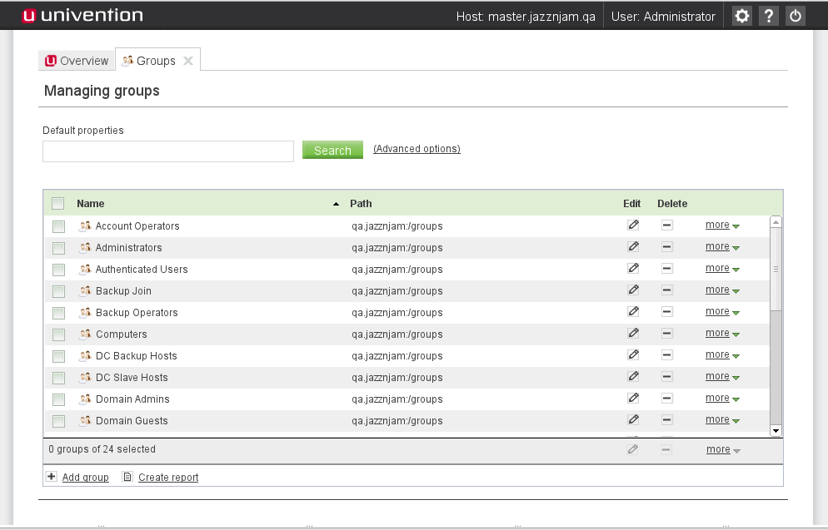Open settings gear icon in header
Screen dimensions: 828x530
pos(741,16)
